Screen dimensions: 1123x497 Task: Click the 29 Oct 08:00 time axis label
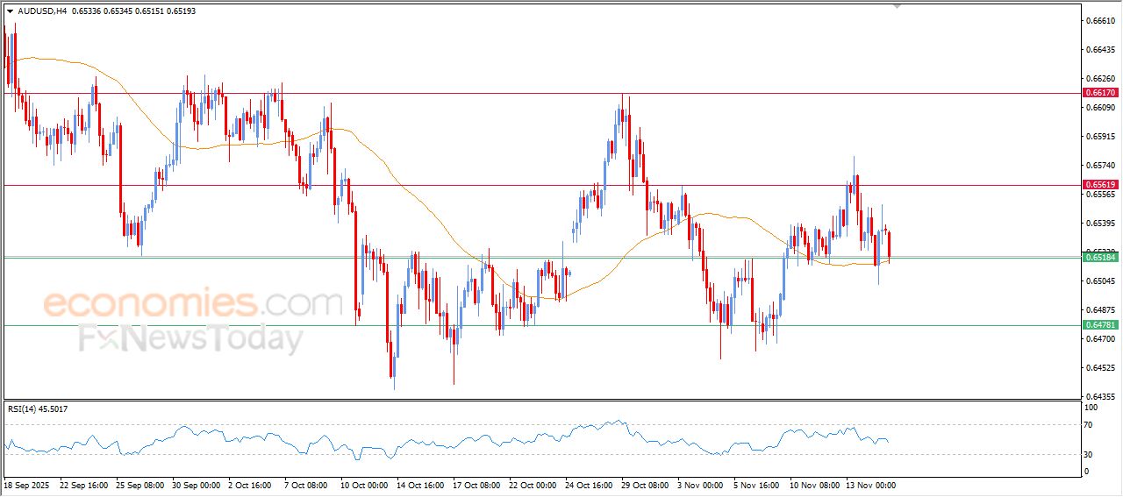tap(644, 485)
